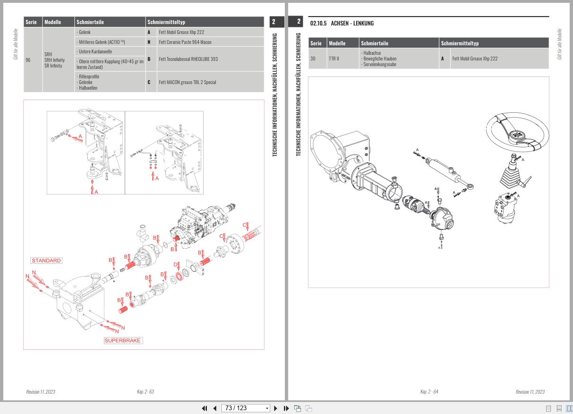Viewport: 573px width, 414px height.
Task: Click 'Kap. 2 - 63' footer text
Action: tap(145, 392)
